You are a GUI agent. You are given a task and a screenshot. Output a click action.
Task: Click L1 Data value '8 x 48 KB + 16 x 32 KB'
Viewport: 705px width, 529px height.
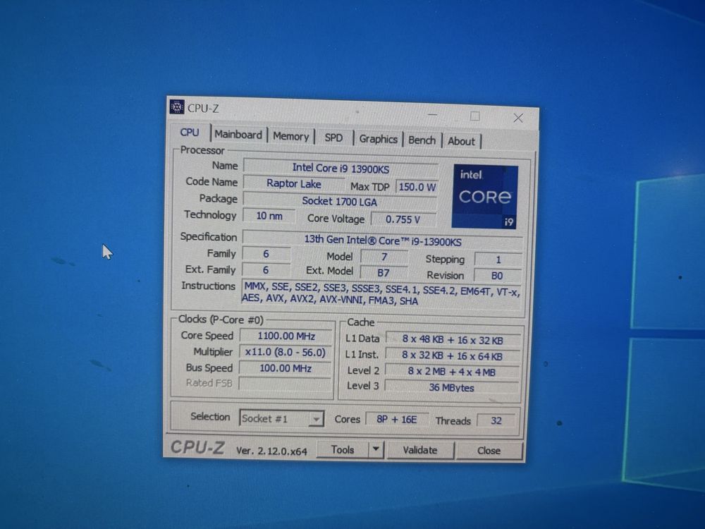point(453,340)
